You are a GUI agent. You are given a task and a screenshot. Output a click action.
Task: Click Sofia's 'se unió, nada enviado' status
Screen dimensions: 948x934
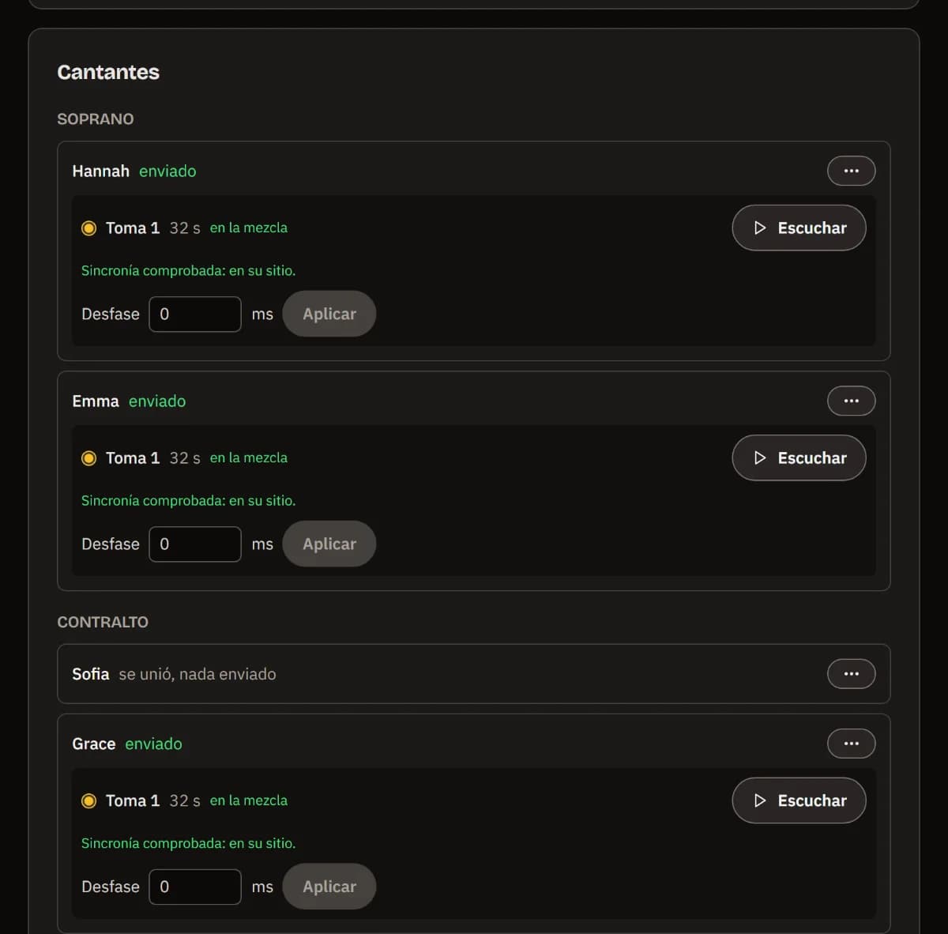pos(197,674)
